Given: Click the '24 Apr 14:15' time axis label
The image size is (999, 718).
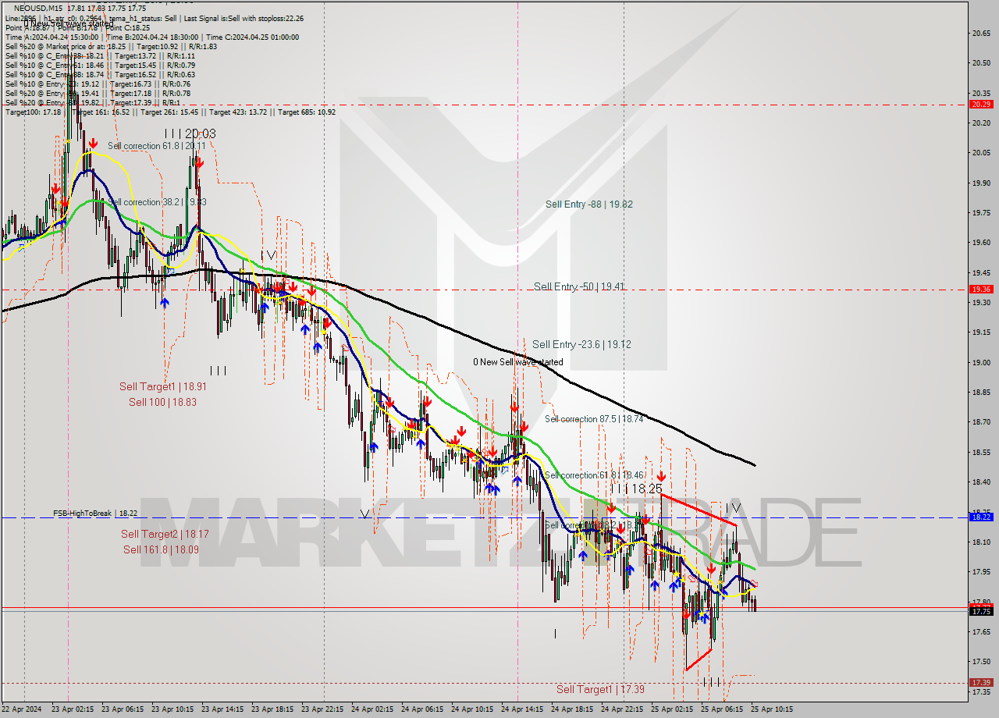Looking at the screenshot, I should pos(522,709).
